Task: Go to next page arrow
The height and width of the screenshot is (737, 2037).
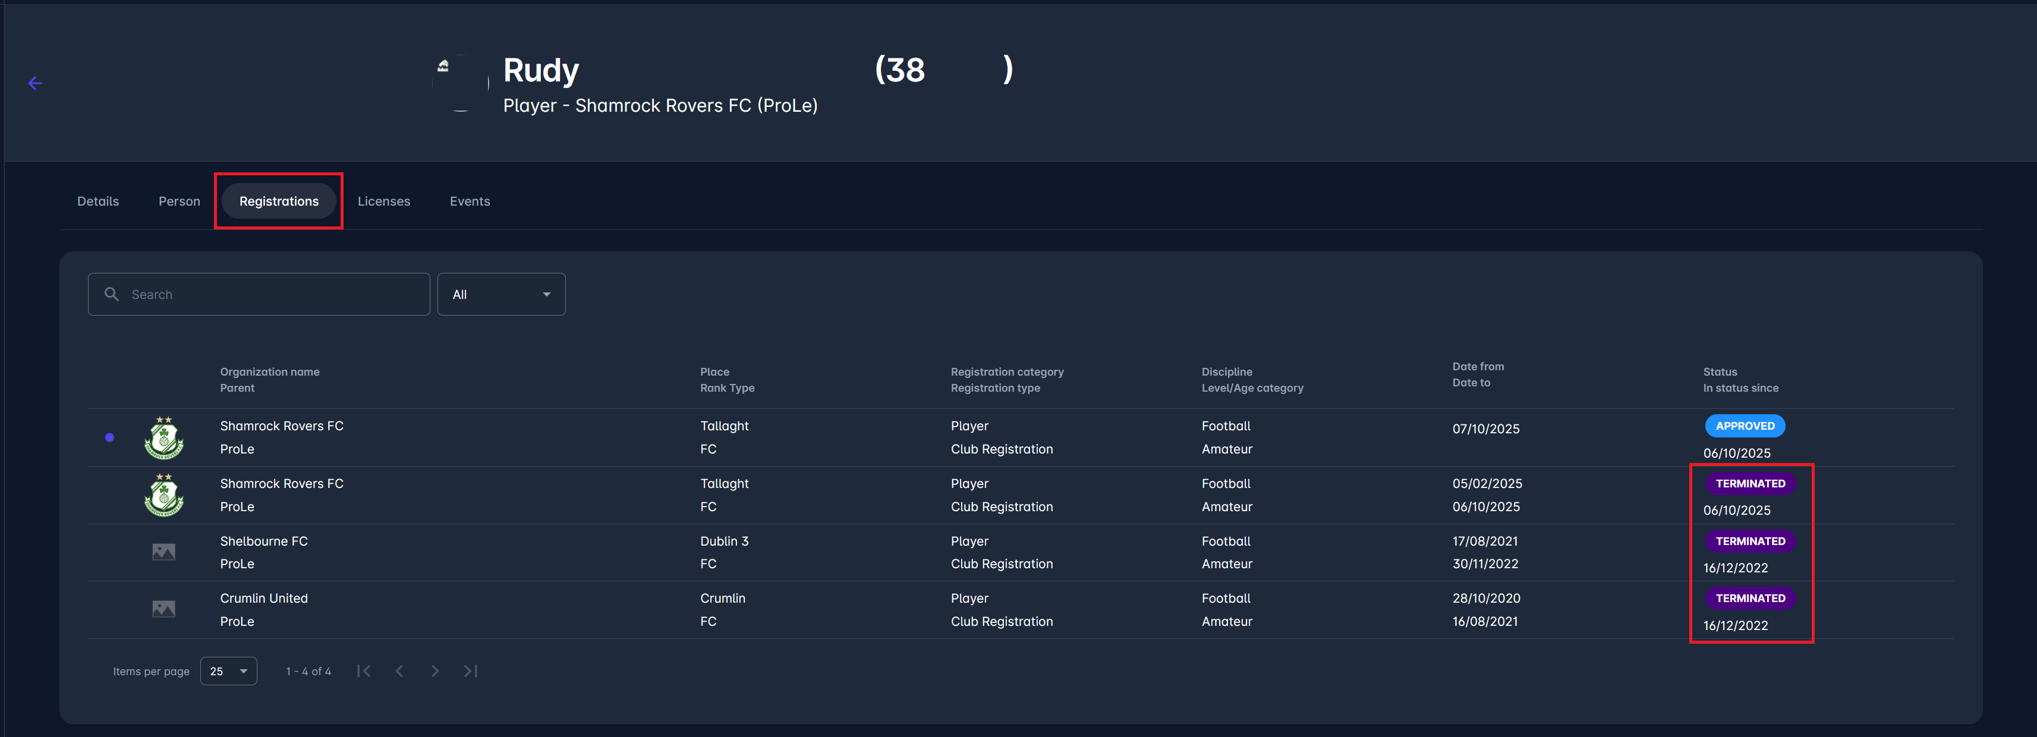Action: click(435, 670)
